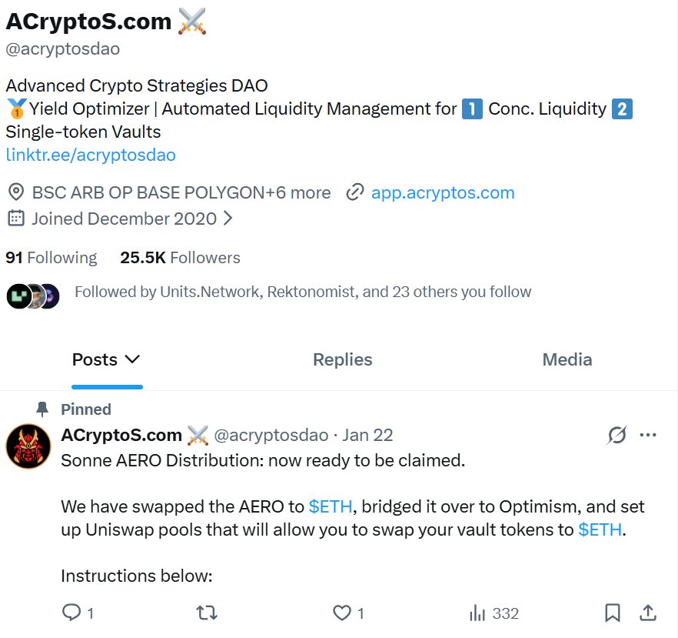Click the Grok slashed-circle icon on post
Viewport: 678px width, 638px height.
617,436
